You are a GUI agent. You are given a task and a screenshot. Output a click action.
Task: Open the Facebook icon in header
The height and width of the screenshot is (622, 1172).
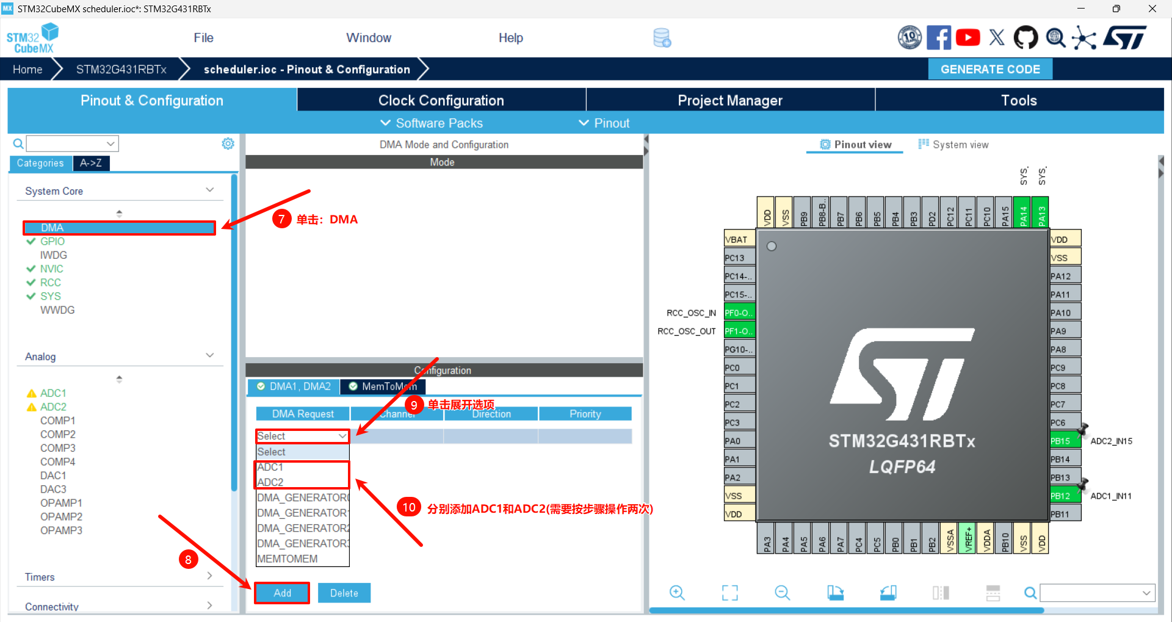[938, 38]
